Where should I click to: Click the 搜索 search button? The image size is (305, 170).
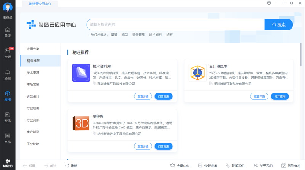click(x=279, y=25)
